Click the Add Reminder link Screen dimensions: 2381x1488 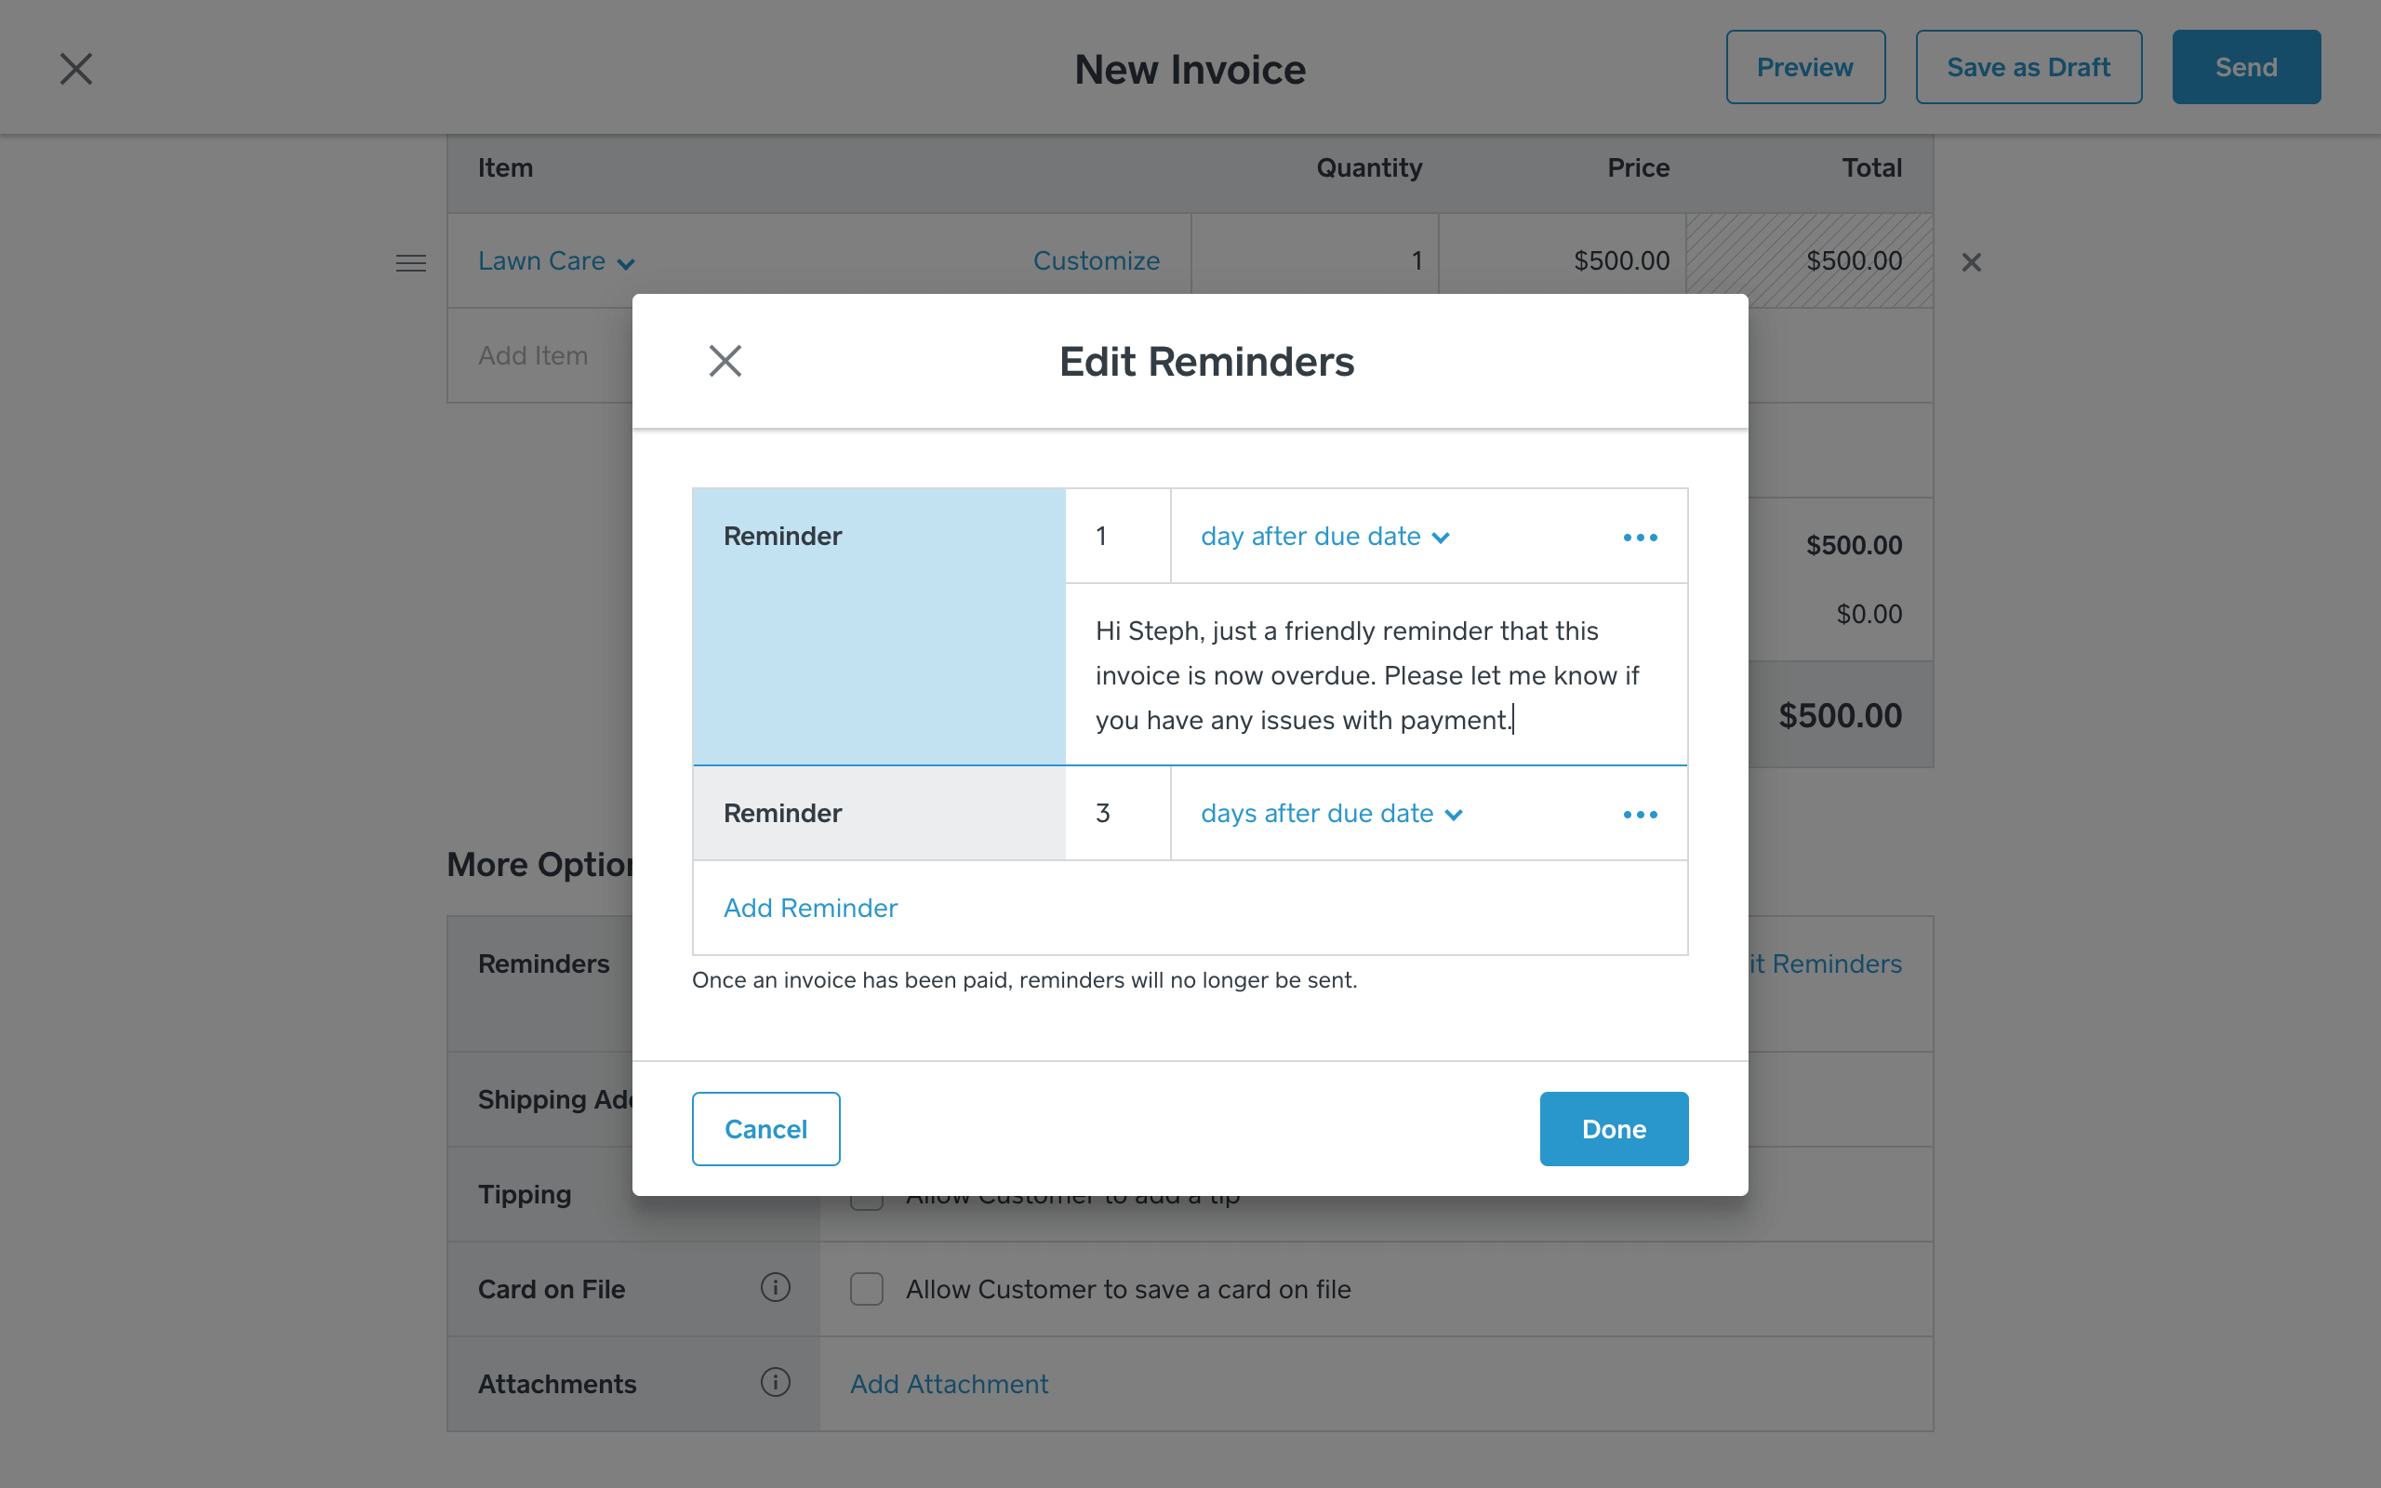[811, 908]
